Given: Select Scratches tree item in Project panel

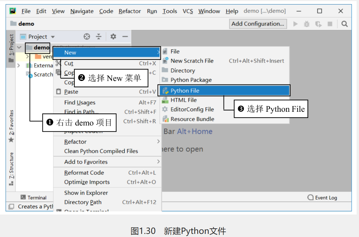Looking at the screenshot, I should tap(39, 74).
